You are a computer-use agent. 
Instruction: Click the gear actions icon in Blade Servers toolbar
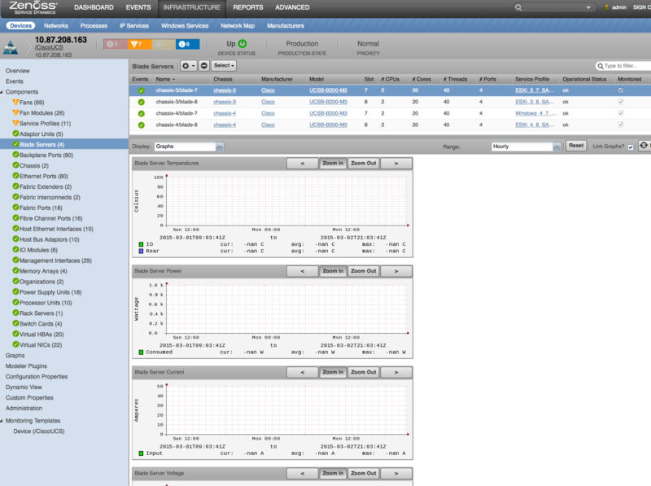[x=188, y=66]
